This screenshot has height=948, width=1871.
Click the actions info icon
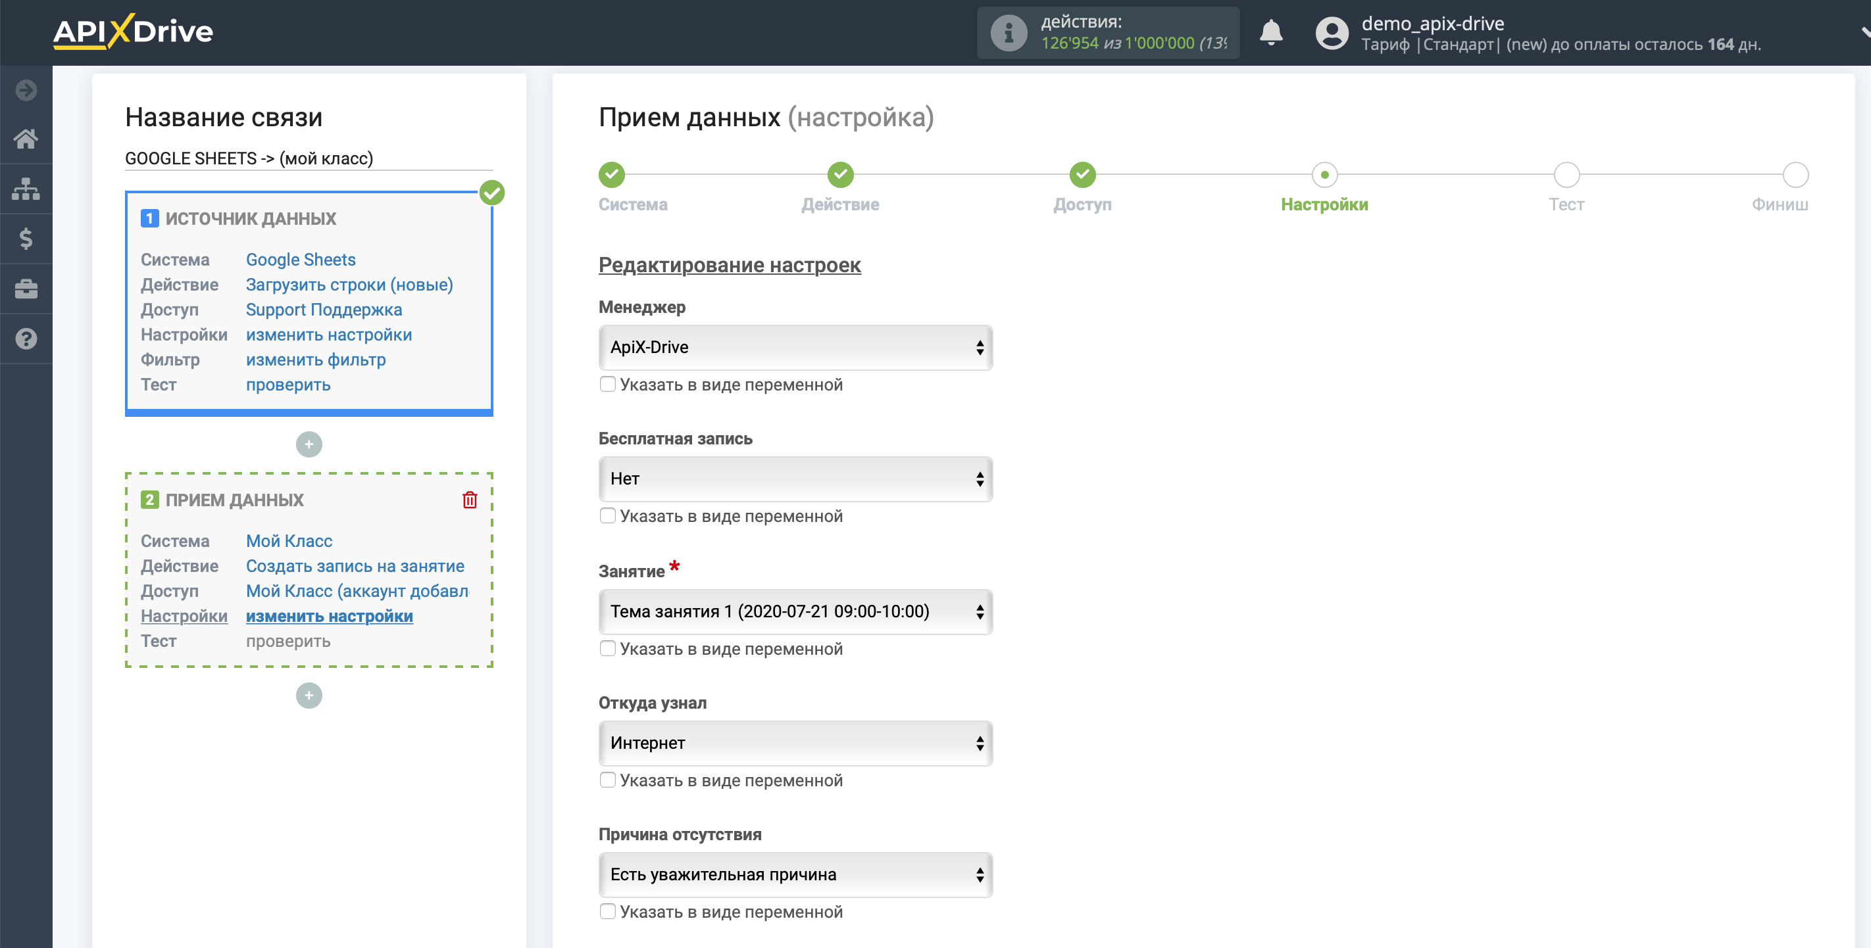[1009, 33]
